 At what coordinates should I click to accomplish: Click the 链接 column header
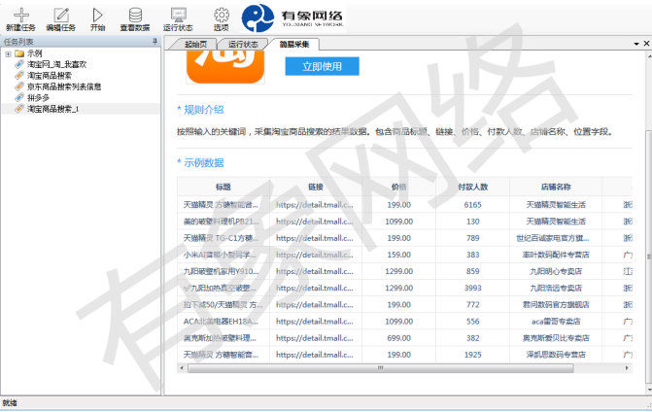click(x=316, y=188)
